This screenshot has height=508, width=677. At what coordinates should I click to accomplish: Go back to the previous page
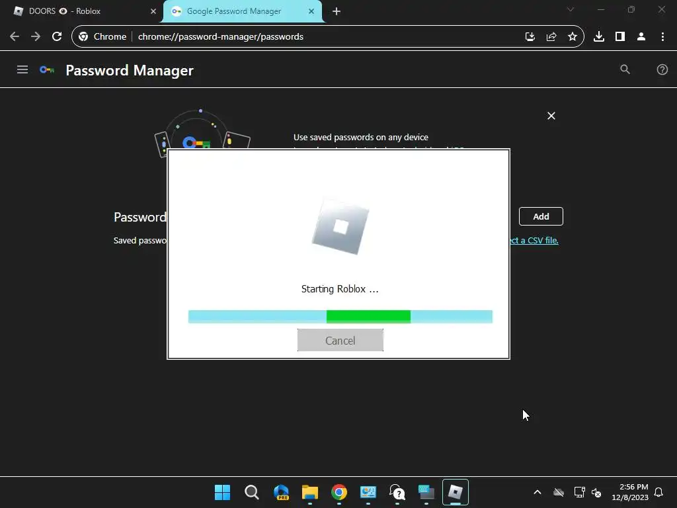pyautogui.click(x=15, y=37)
